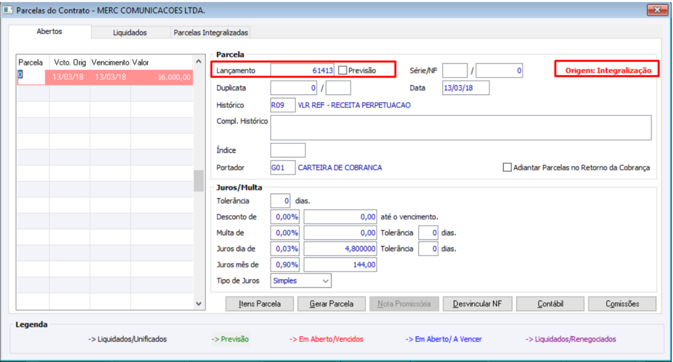
Task: Click the parcel list scroll up arrow
Action: [198, 61]
